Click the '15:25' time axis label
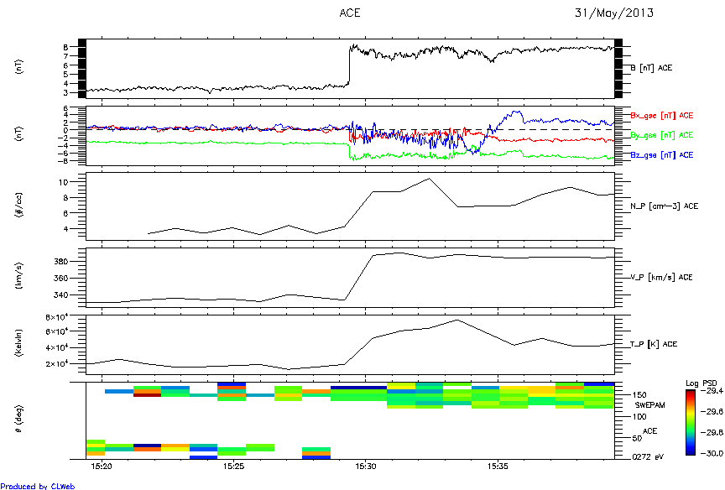 tap(233, 467)
